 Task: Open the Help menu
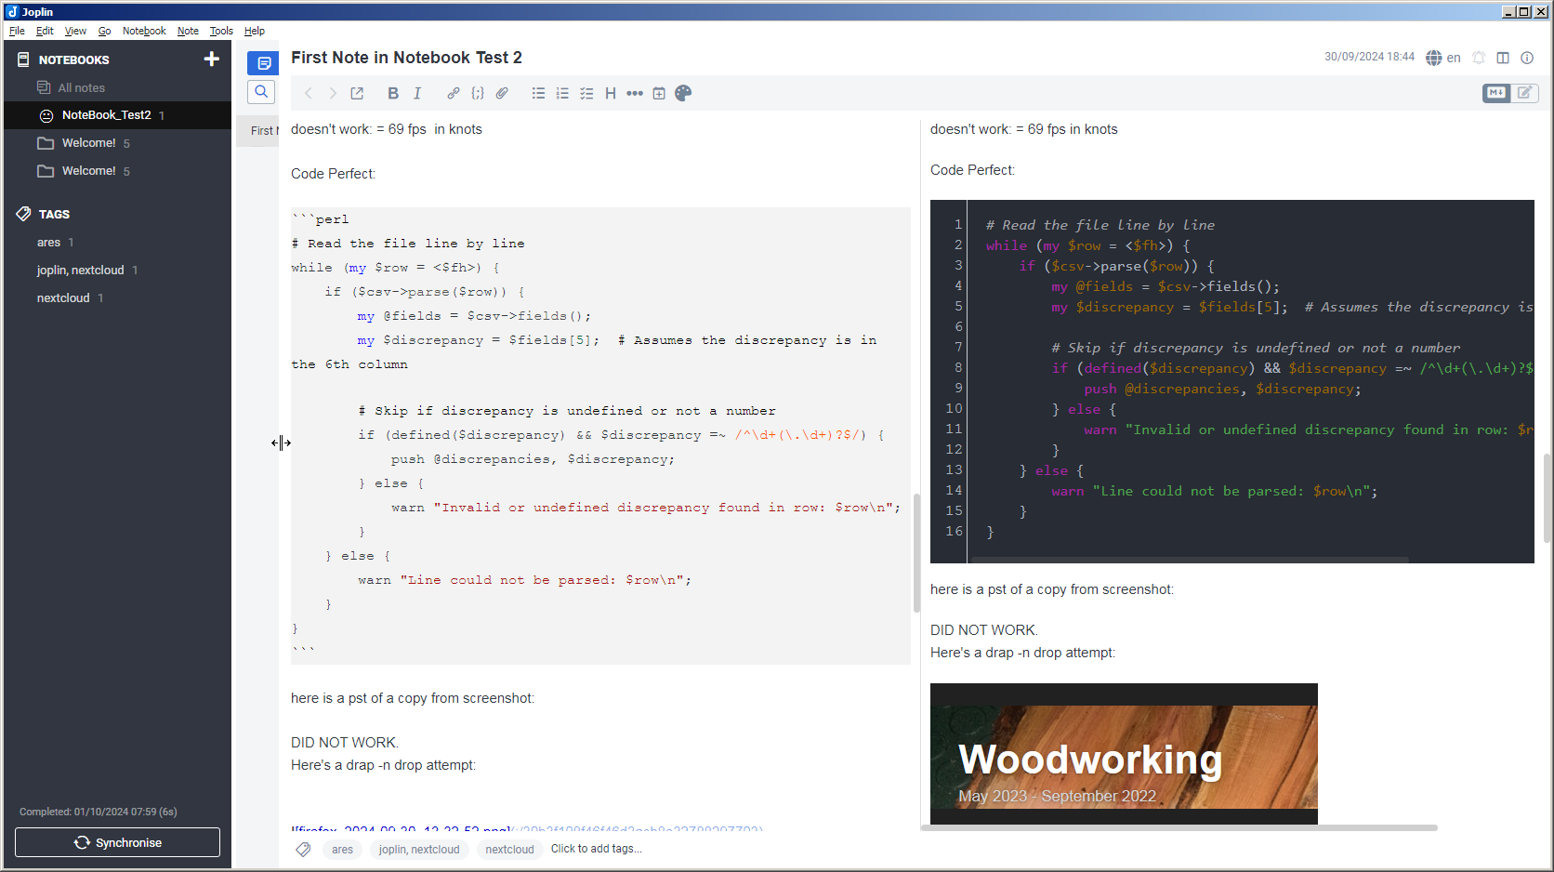(x=255, y=31)
